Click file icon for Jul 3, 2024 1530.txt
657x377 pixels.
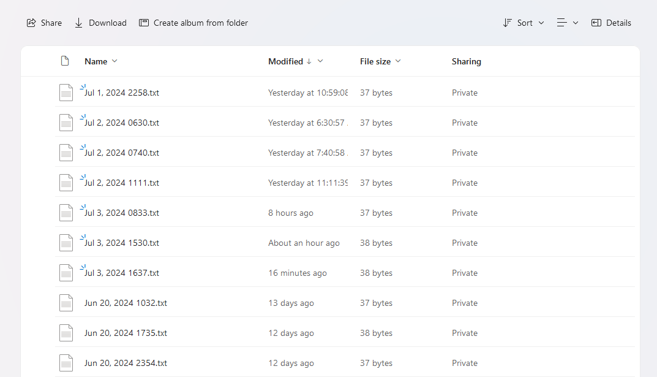[x=66, y=243]
